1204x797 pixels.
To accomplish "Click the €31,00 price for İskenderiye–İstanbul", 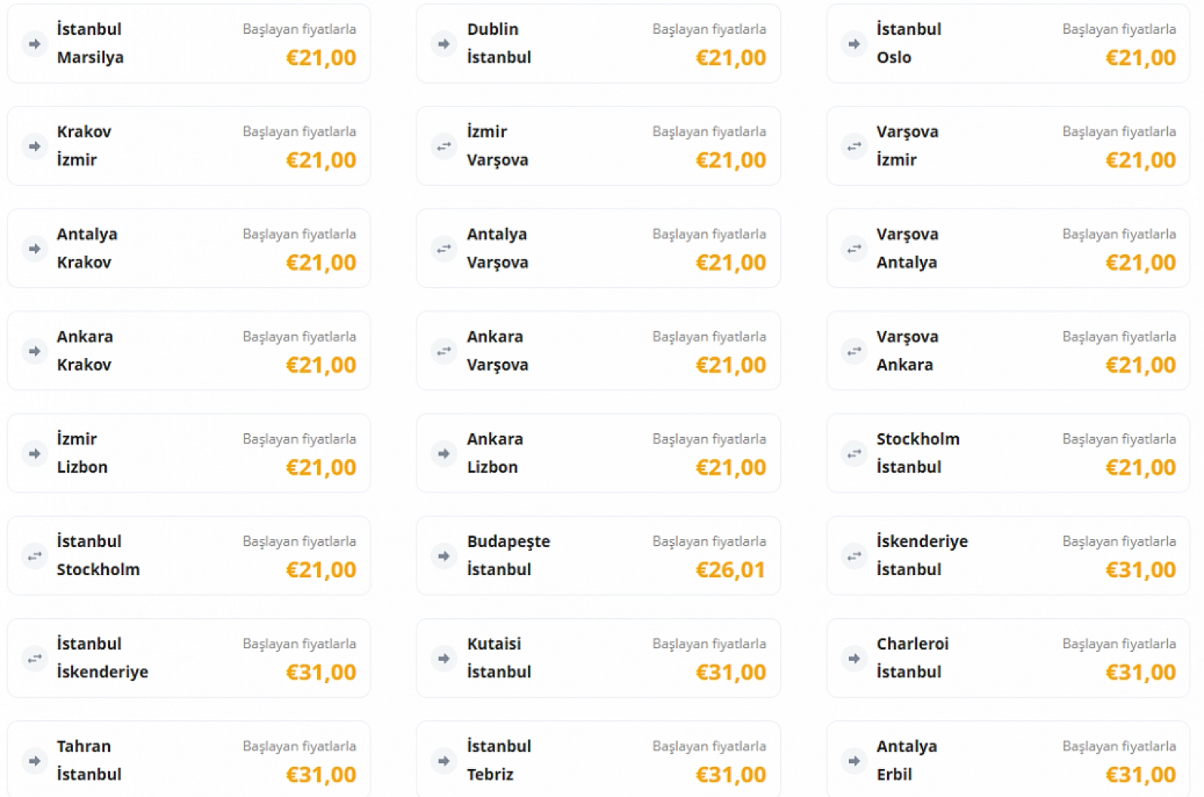I will pos(1140,570).
